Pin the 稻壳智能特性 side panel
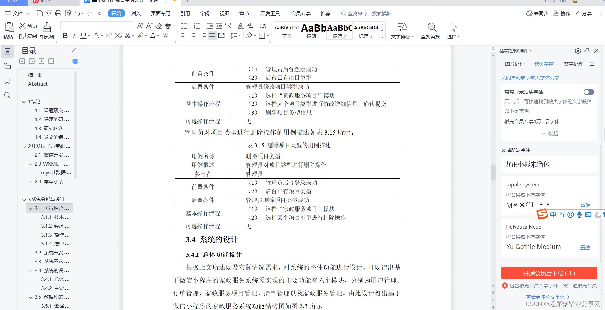This screenshot has height=310, width=605. [x=587, y=51]
